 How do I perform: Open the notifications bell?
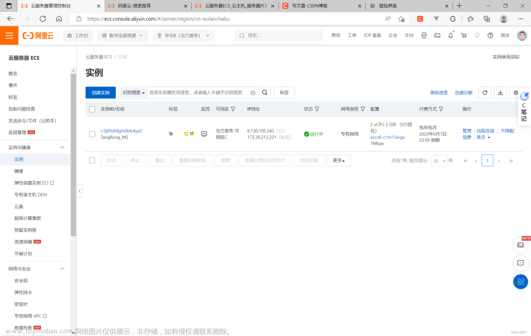450,36
